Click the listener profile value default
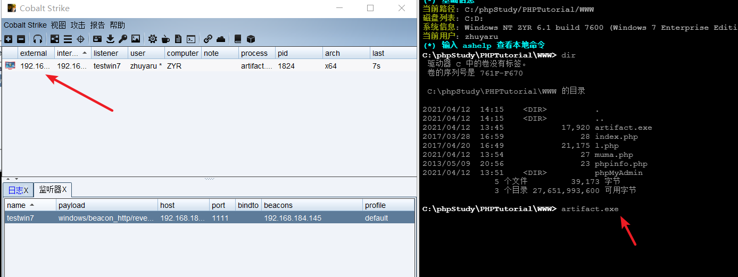The width and height of the screenshot is (738, 277). tap(376, 218)
